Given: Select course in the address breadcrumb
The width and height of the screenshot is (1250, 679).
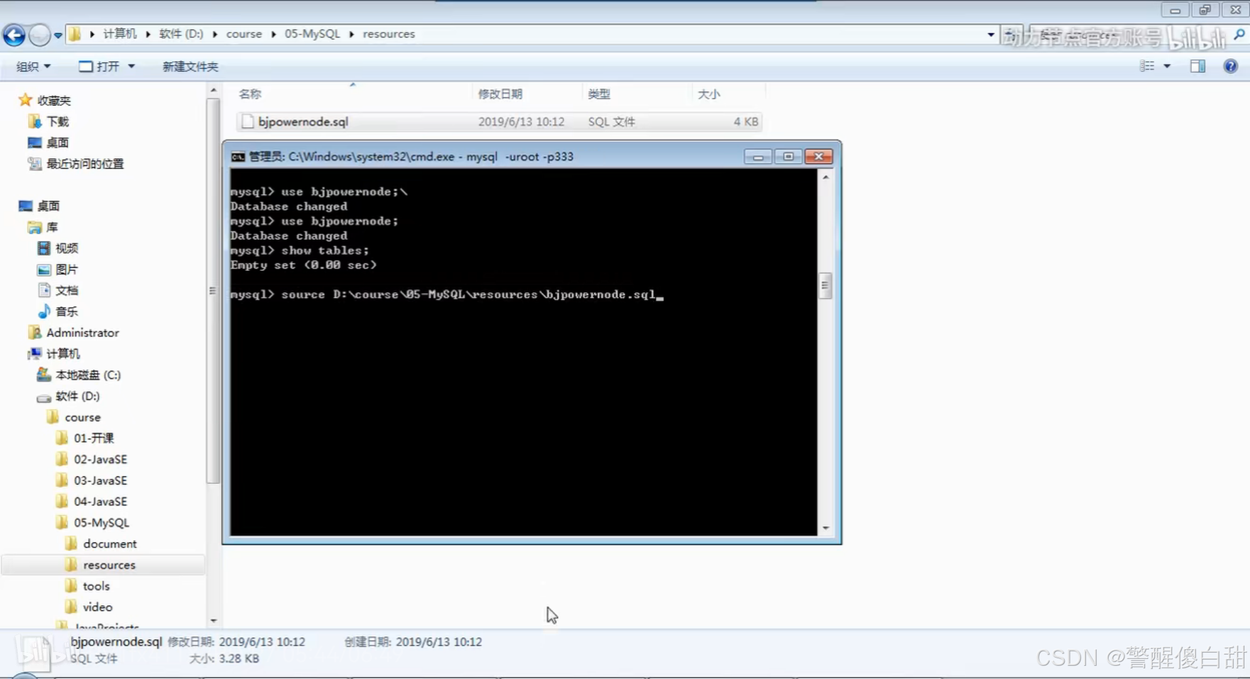Looking at the screenshot, I should (x=244, y=34).
